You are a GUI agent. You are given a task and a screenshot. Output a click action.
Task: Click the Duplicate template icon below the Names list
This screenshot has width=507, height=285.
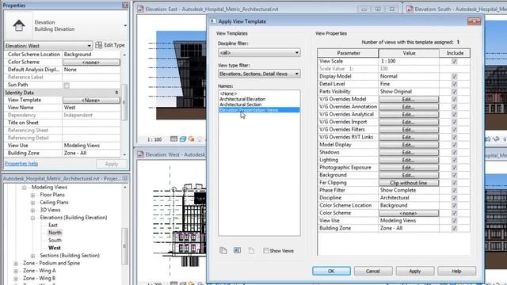click(x=223, y=250)
